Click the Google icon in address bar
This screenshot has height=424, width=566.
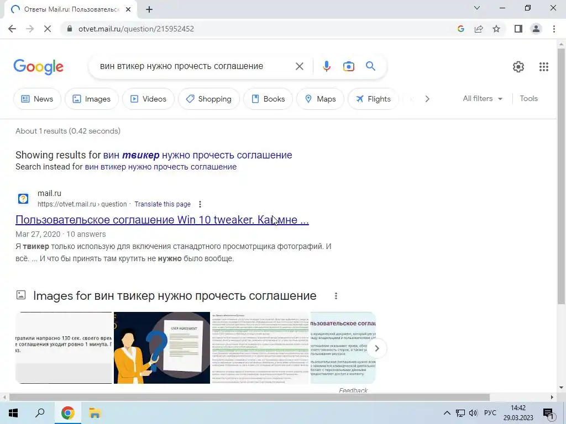460,29
